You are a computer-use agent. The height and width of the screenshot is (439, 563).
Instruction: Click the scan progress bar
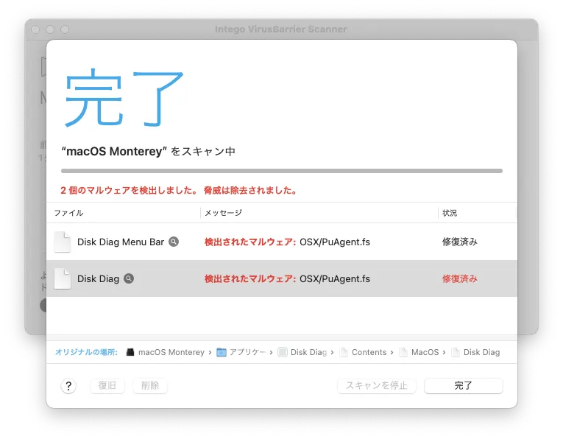tap(282, 171)
